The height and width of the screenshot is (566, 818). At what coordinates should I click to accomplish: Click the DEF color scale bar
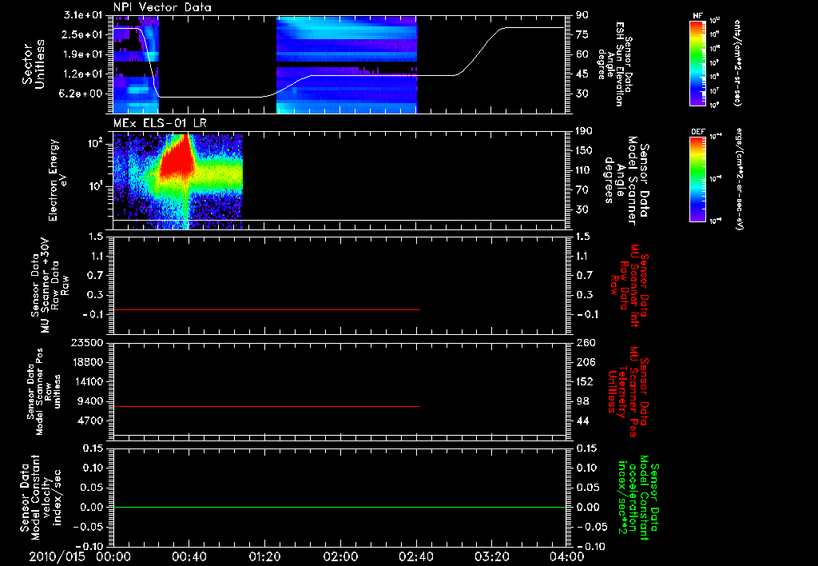(x=697, y=179)
